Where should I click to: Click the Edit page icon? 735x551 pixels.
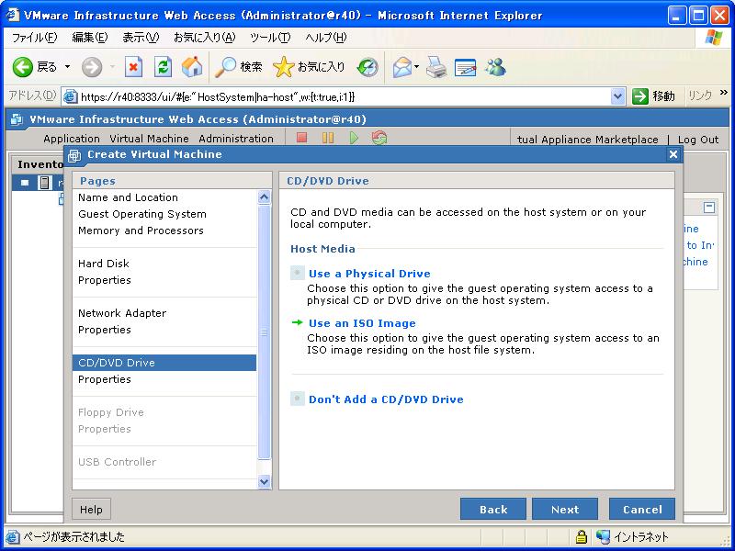[x=465, y=67]
